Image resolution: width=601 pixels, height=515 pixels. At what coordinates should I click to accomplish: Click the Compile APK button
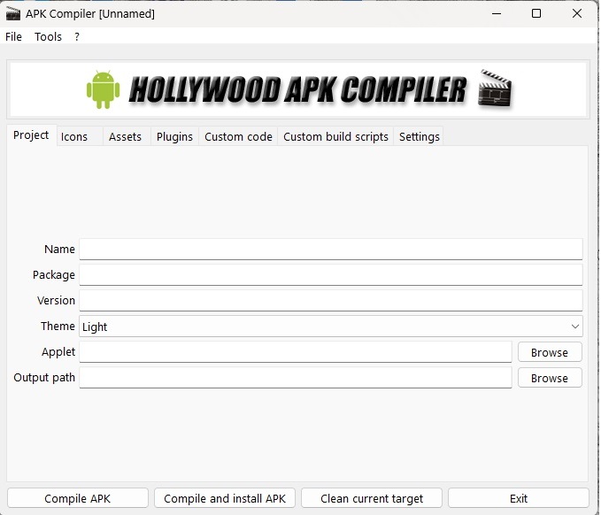coord(77,498)
